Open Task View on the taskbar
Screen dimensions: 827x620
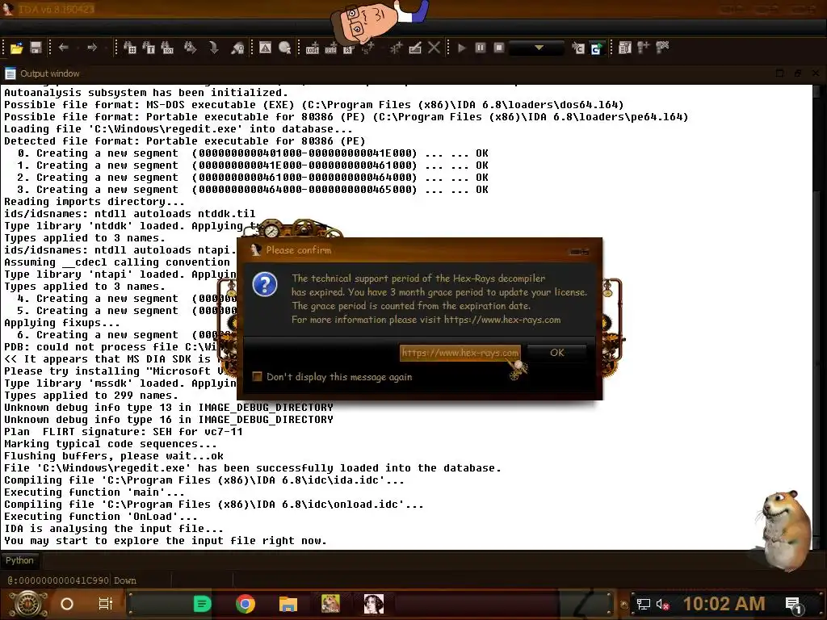(106, 604)
